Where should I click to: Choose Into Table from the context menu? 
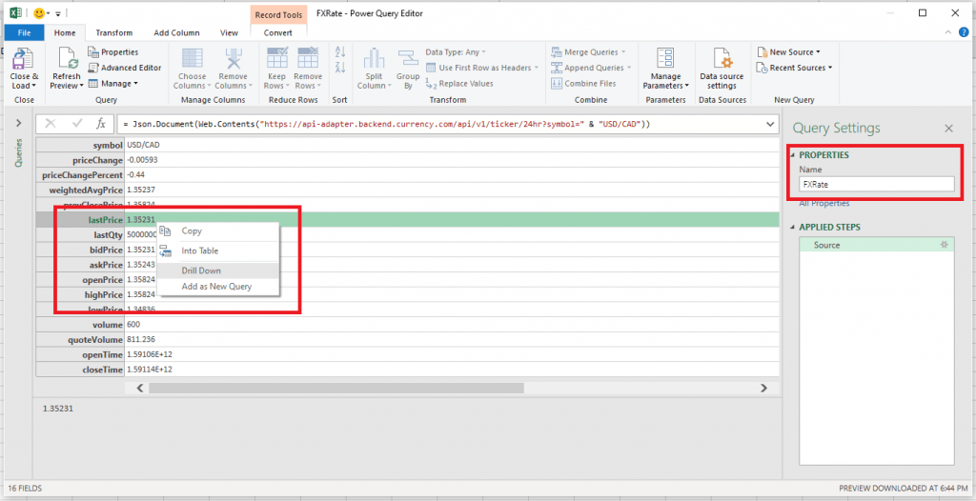click(218, 250)
